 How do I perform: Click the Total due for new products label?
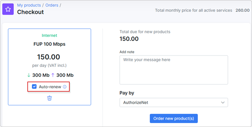(x=145, y=32)
